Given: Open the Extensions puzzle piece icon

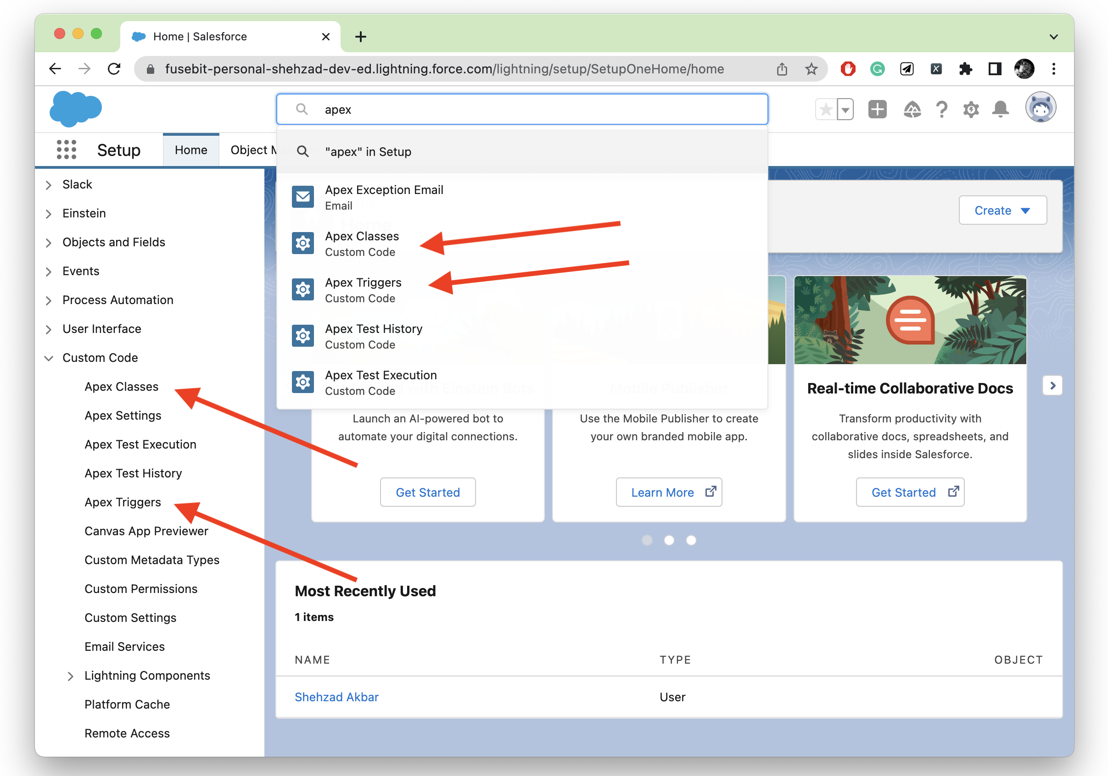Looking at the screenshot, I should pos(965,69).
